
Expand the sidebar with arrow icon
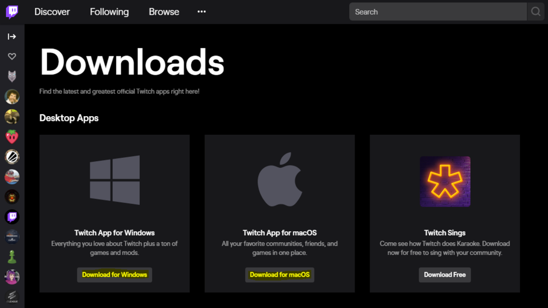coord(12,37)
